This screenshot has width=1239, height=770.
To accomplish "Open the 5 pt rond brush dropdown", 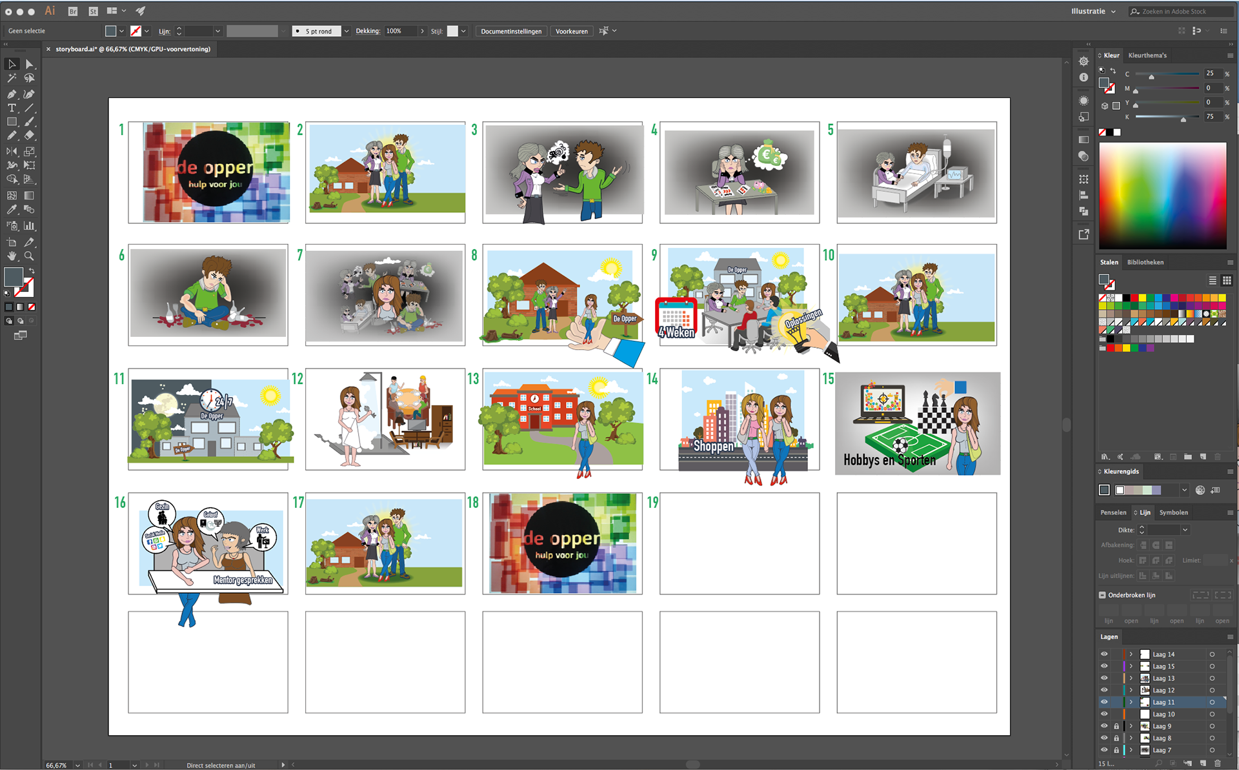I will pyautogui.click(x=347, y=31).
